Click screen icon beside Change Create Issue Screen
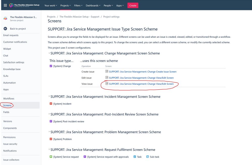The width and height of the screenshot is (252, 165). pos(107,71)
